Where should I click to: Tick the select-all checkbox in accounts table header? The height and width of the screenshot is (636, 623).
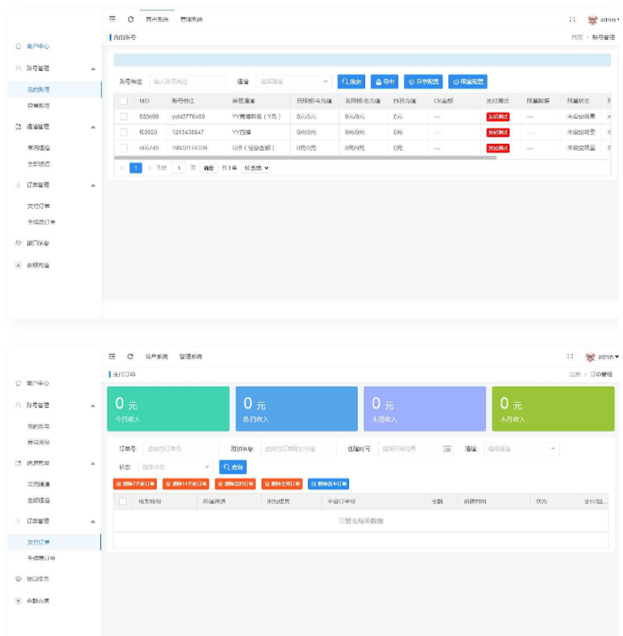click(x=123, y=101)
